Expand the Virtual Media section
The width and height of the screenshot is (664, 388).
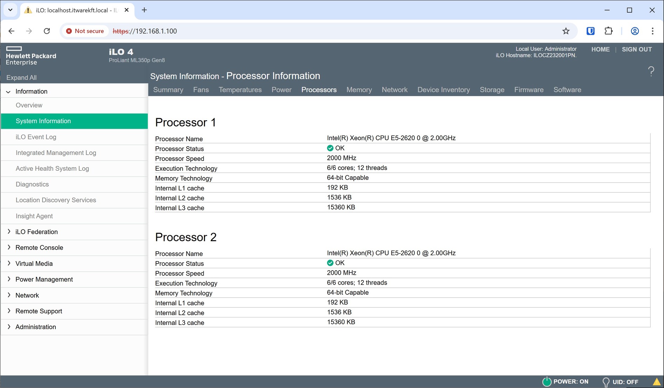[x=9, y=263]
